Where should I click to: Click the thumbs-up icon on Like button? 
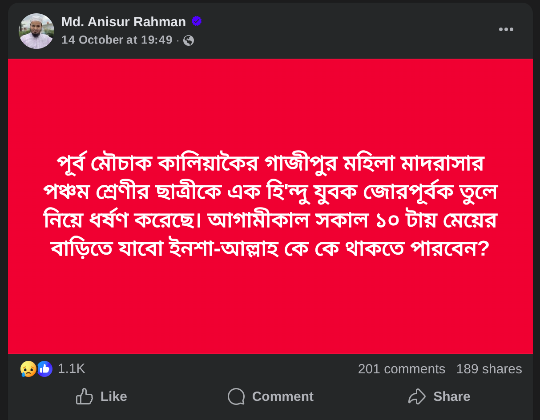[x=85, y=396]
